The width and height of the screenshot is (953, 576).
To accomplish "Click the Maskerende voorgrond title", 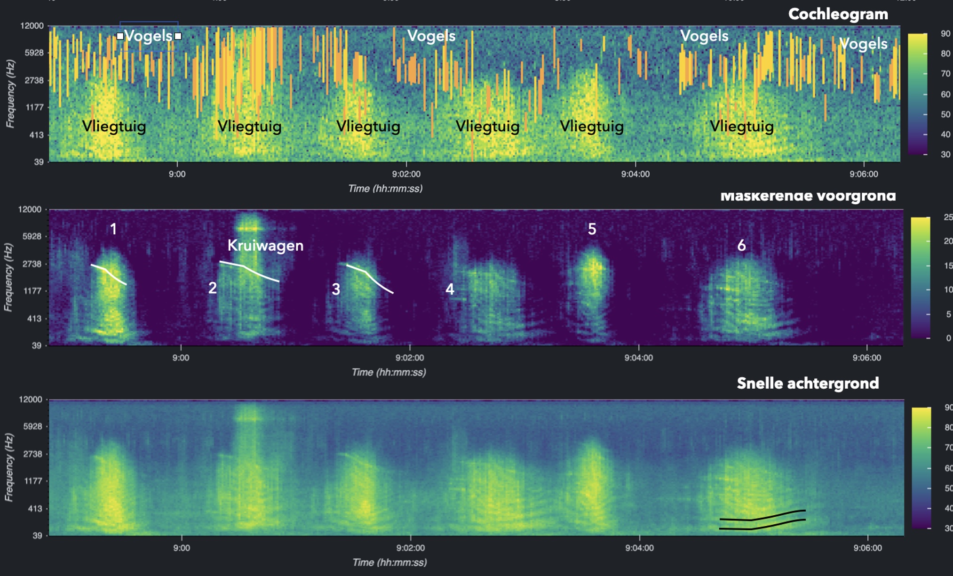I will tap(808, 196).
